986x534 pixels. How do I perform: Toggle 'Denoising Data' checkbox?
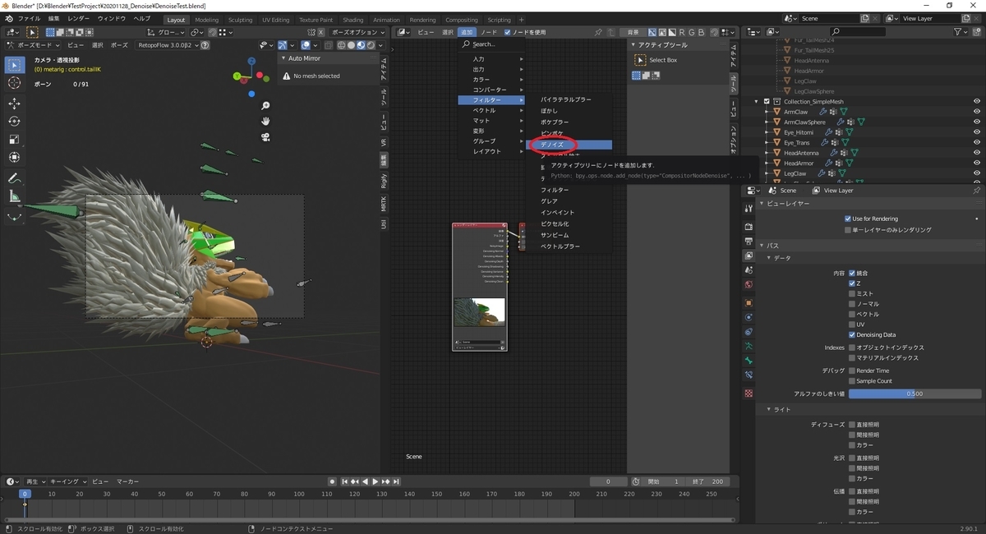(x=852, y=334)
